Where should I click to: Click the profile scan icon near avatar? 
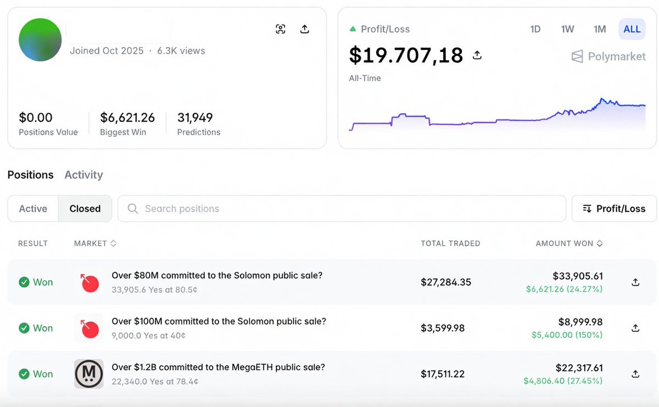click(x=281, y=29)
